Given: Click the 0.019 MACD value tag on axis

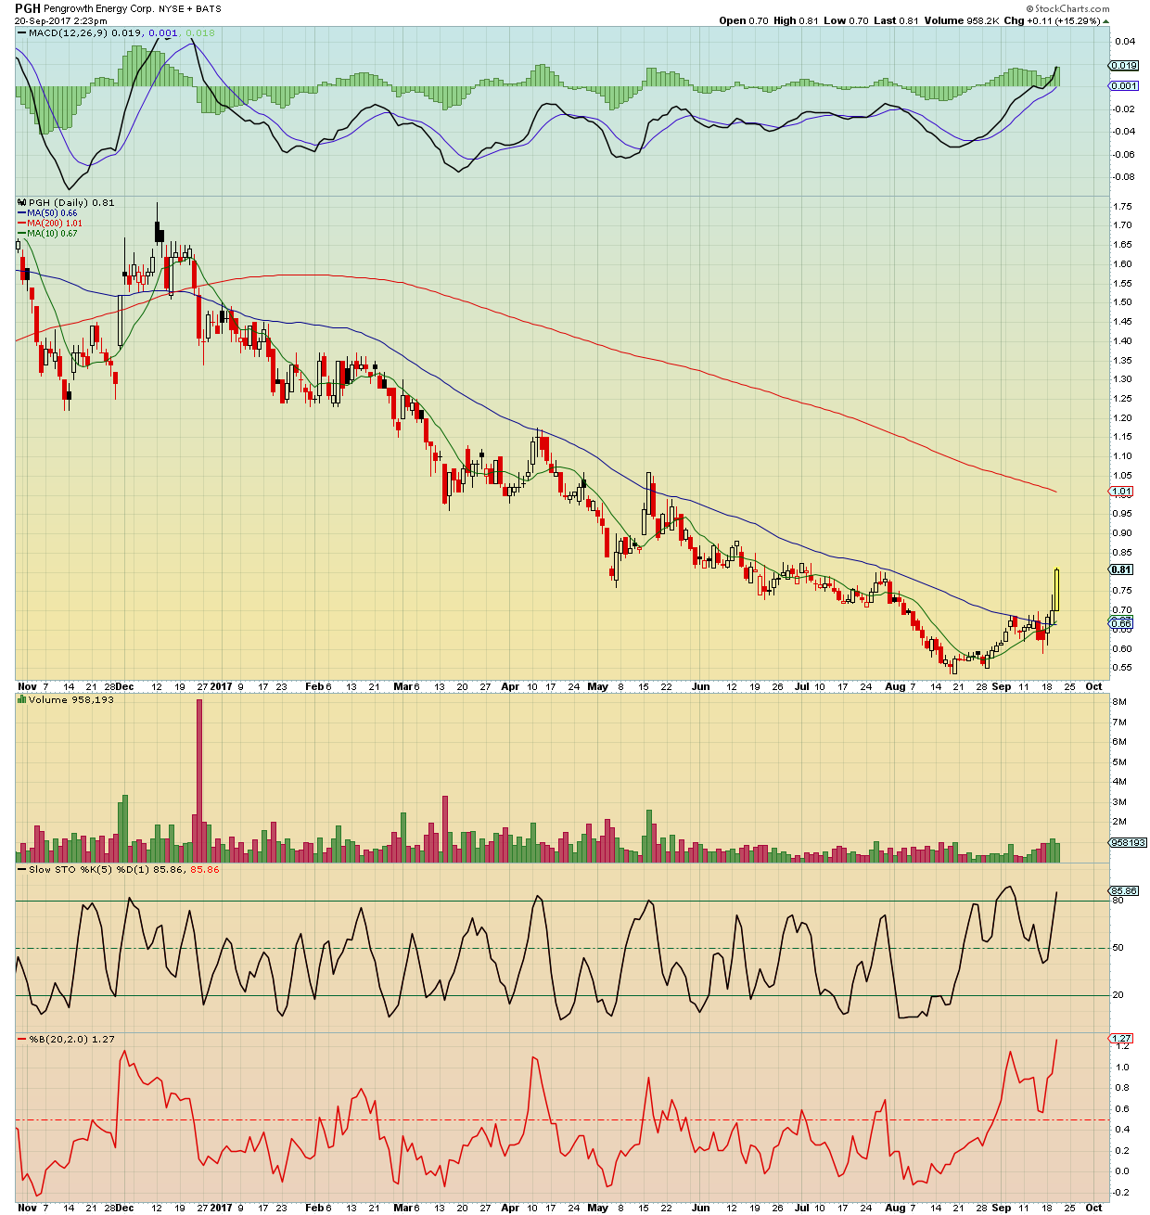Looking at the screenshot, I should pyautogui.click(x=1123, y=66).
